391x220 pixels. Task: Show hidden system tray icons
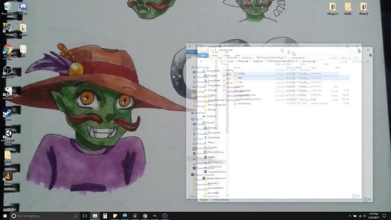click(x=350, y=216)
